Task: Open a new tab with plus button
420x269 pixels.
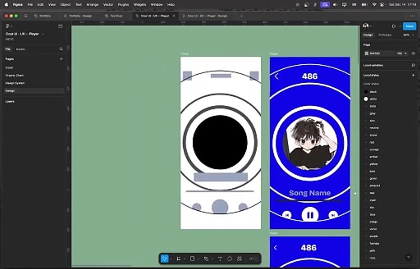Action: coord(241,16)
